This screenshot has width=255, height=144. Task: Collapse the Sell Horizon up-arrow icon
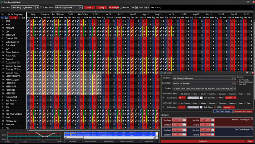point(163,107)
